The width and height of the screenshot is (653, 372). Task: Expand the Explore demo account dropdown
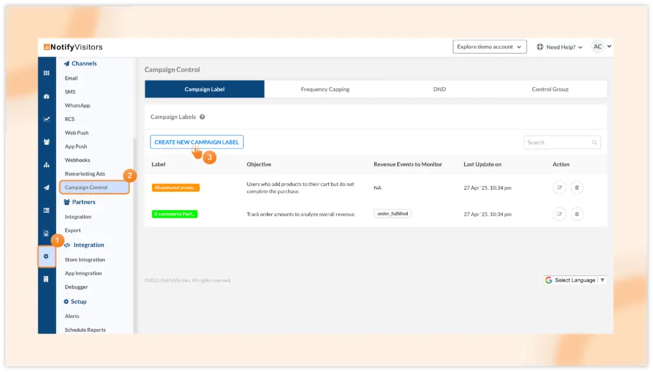coord(489,47)
